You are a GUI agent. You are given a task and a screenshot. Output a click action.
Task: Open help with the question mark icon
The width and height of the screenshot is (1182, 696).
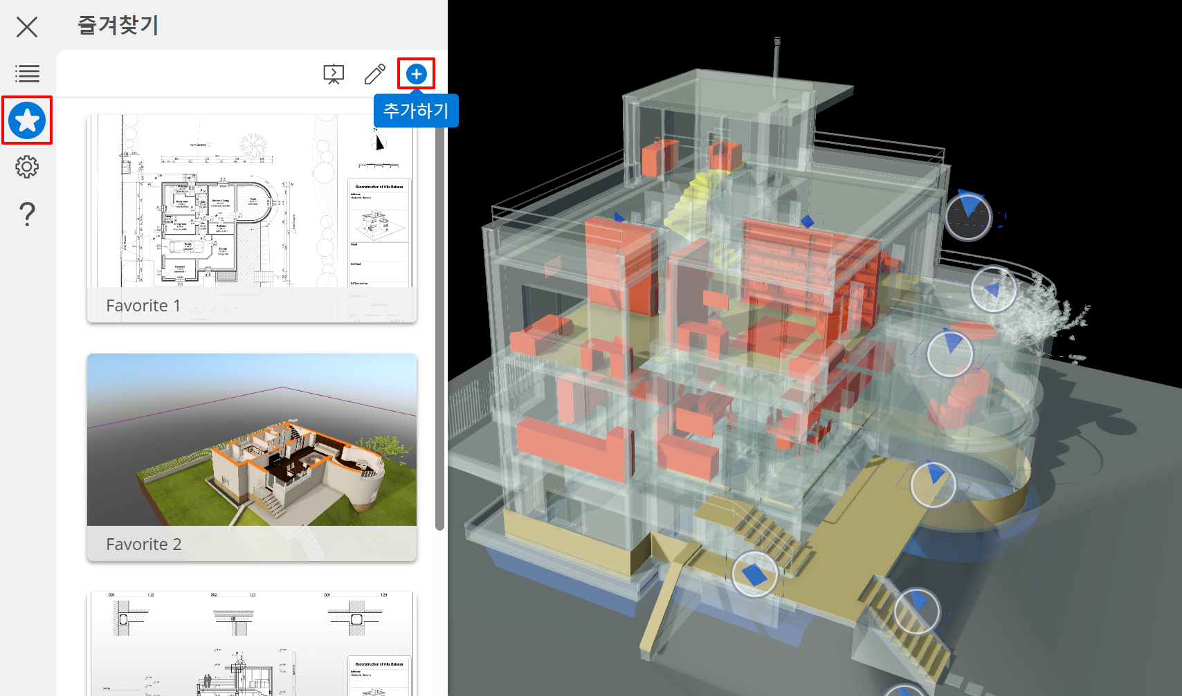(x=27, y=214)
